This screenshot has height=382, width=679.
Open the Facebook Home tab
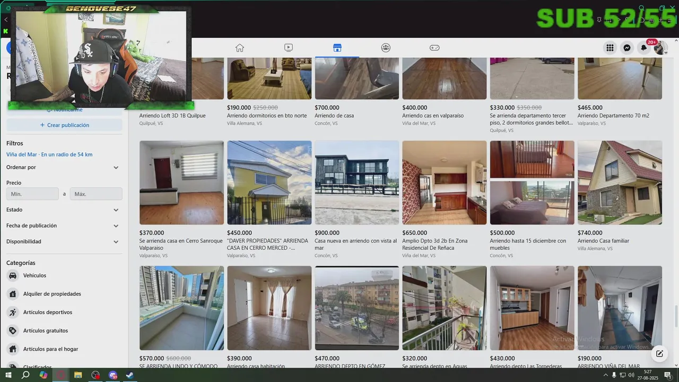(x=240, y=48)
